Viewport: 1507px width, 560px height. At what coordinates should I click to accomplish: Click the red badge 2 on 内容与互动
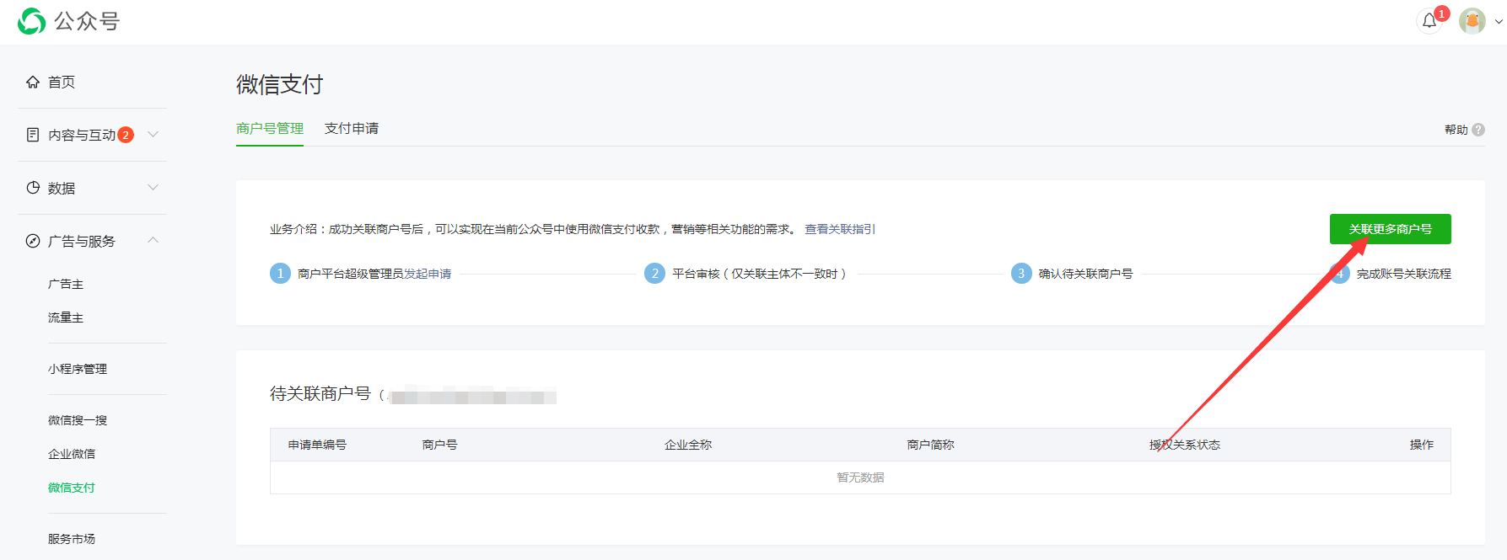coord(126,135)
